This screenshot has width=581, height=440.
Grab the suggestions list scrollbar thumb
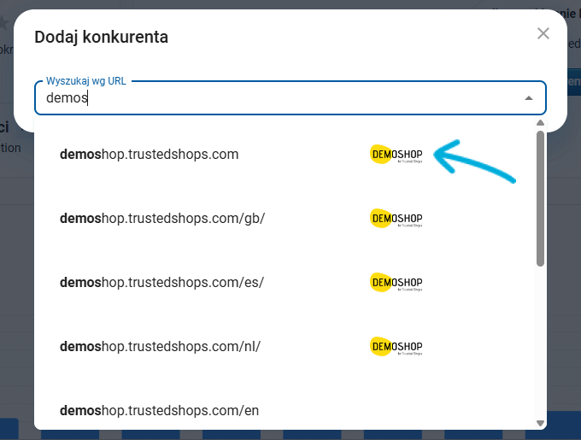[x=540, y=197]
